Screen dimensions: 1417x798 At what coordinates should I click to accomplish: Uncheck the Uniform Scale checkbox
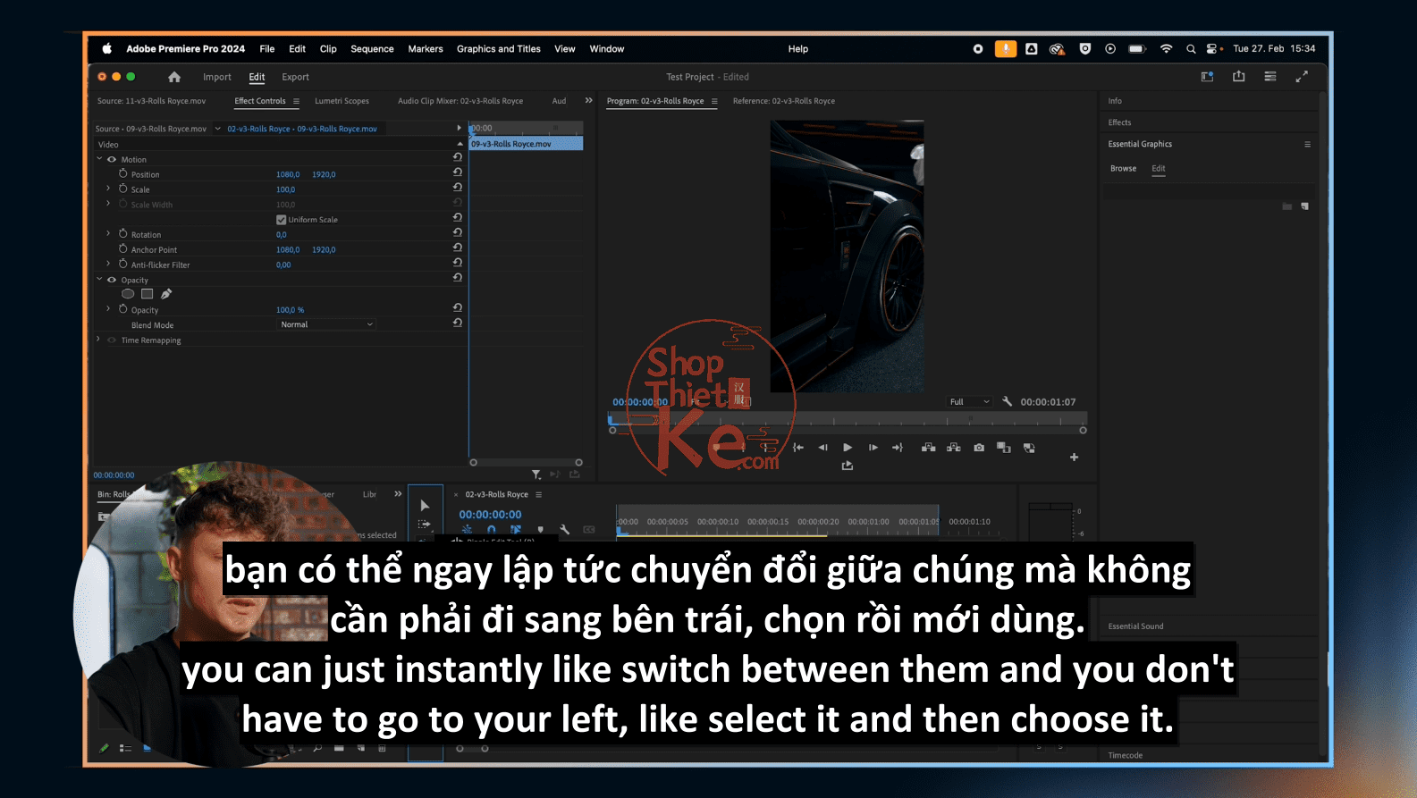click(282, 220)
